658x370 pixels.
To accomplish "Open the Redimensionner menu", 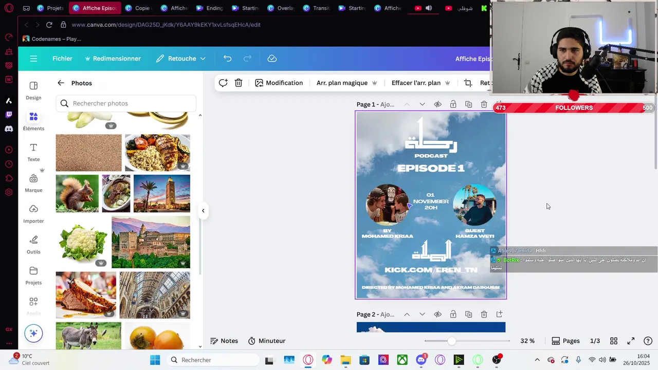I will [x=113, y=59].
